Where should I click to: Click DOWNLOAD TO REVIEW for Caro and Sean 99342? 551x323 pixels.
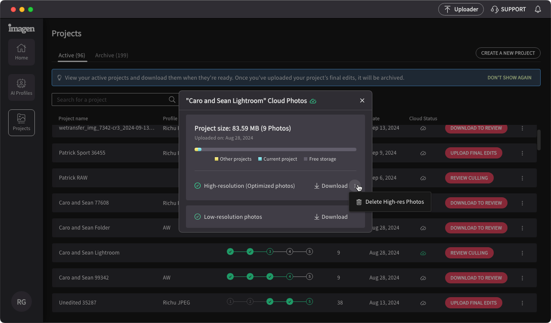pos(476,278)
